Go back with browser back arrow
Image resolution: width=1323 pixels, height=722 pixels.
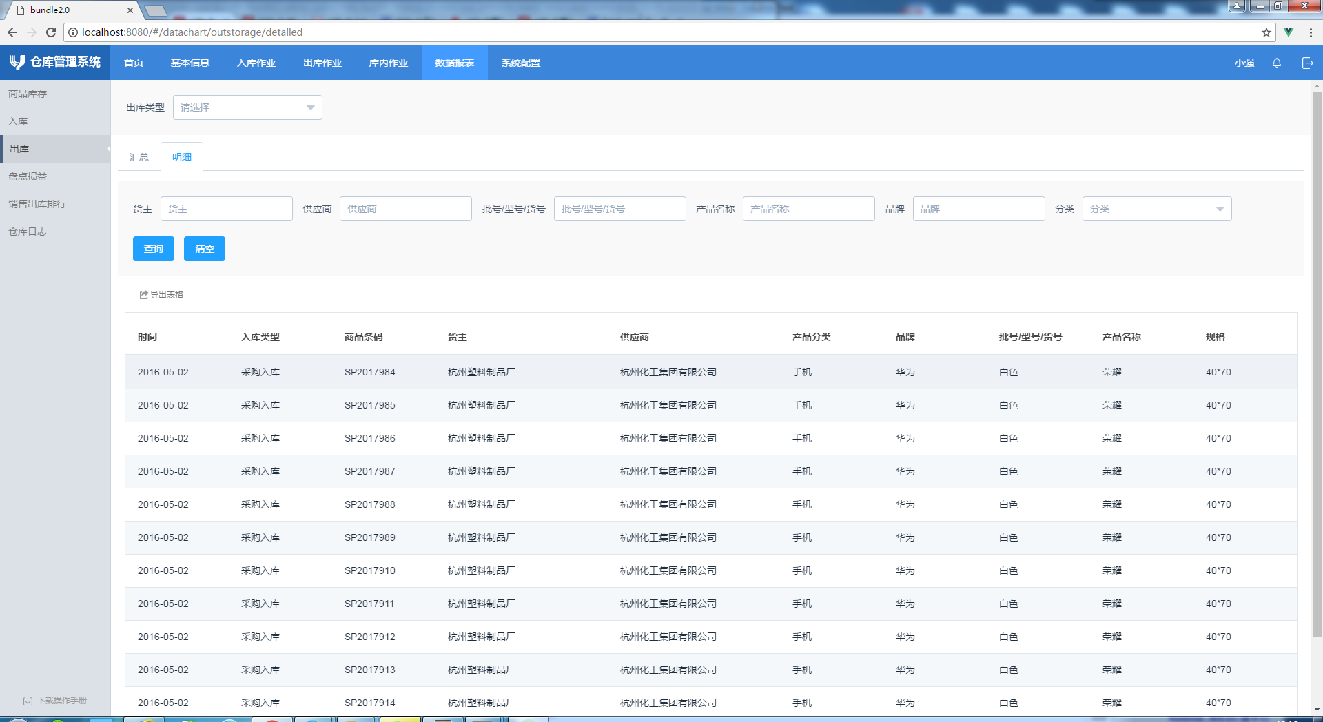click(12, 32)
